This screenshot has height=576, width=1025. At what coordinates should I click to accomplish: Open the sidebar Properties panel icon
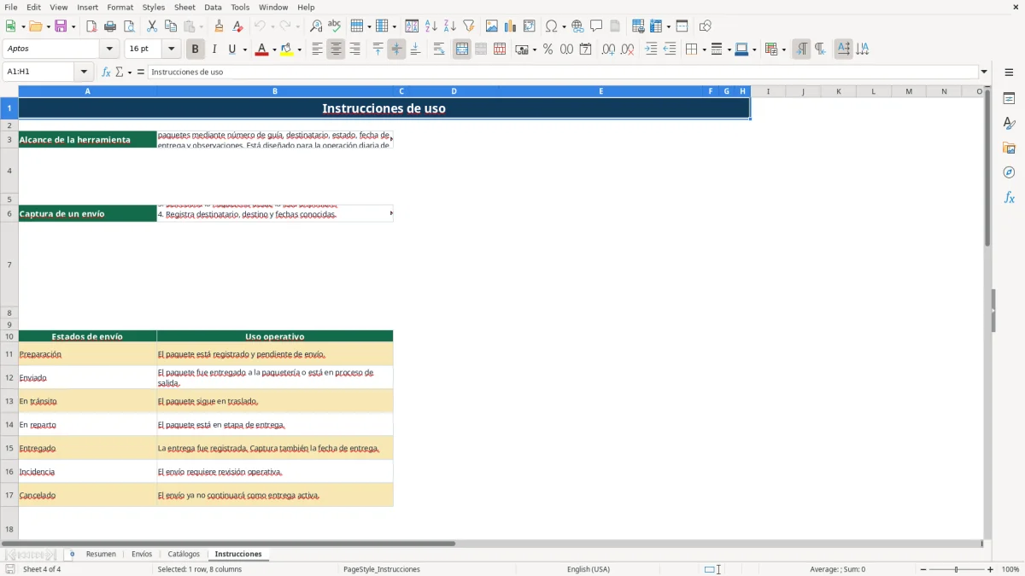[x=1009, y=99]
